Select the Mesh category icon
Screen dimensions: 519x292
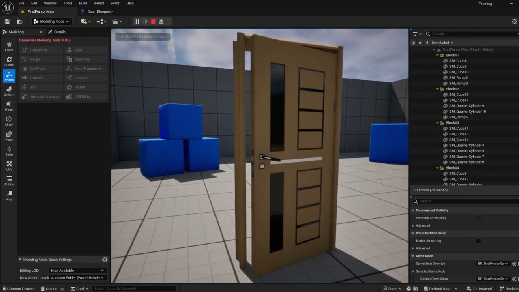(9, 121)
